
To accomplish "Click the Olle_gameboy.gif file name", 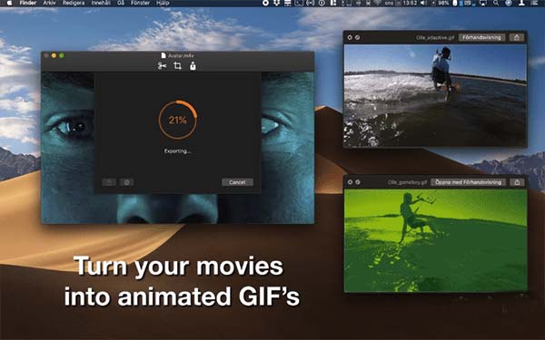I will click(x=407, y=182).
